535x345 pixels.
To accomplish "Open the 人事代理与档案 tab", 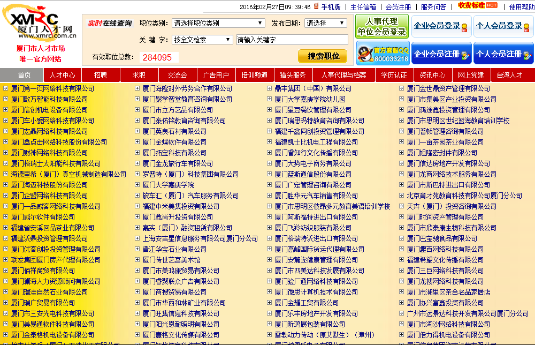I will click(344, 75).
